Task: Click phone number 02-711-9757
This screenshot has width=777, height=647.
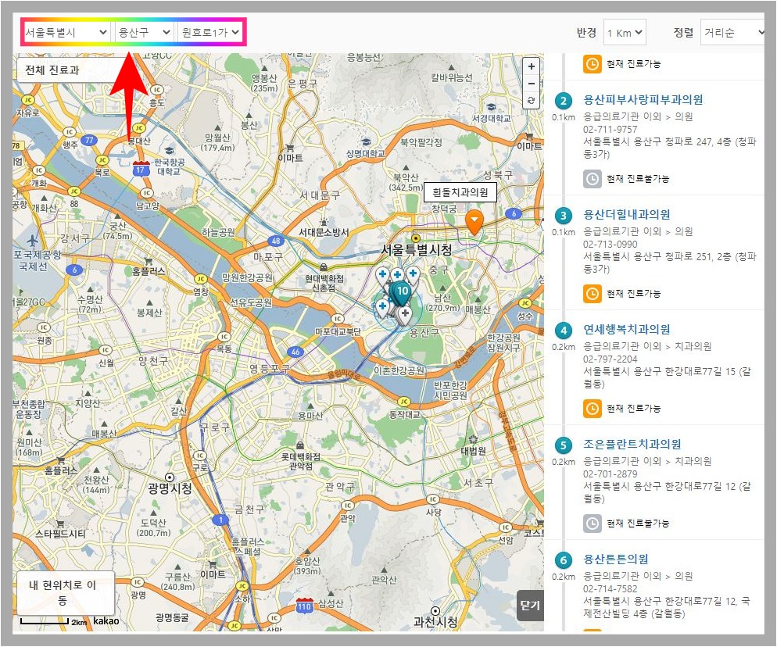Action: pyautogui.click(x=610, y=129)
